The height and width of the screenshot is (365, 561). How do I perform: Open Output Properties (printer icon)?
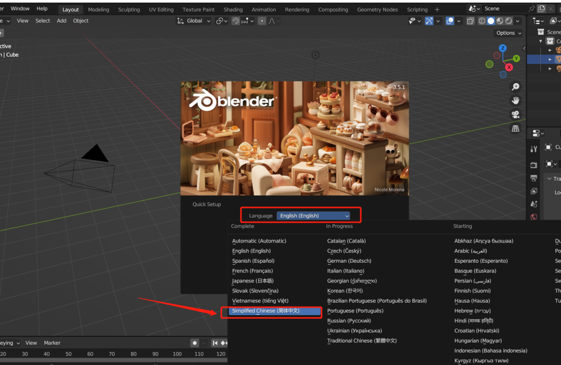pyautogui.click(x=533, y=178)
